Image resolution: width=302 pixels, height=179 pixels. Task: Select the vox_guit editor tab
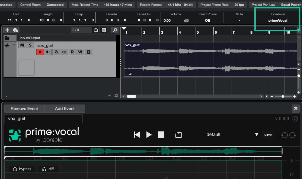pos(43,119)
